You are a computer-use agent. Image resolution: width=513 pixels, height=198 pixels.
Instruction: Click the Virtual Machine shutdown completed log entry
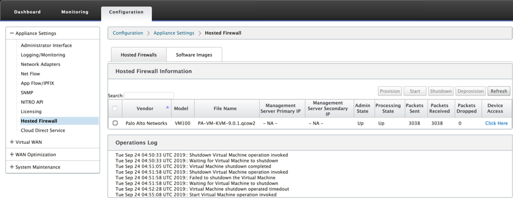pos(193,166)
